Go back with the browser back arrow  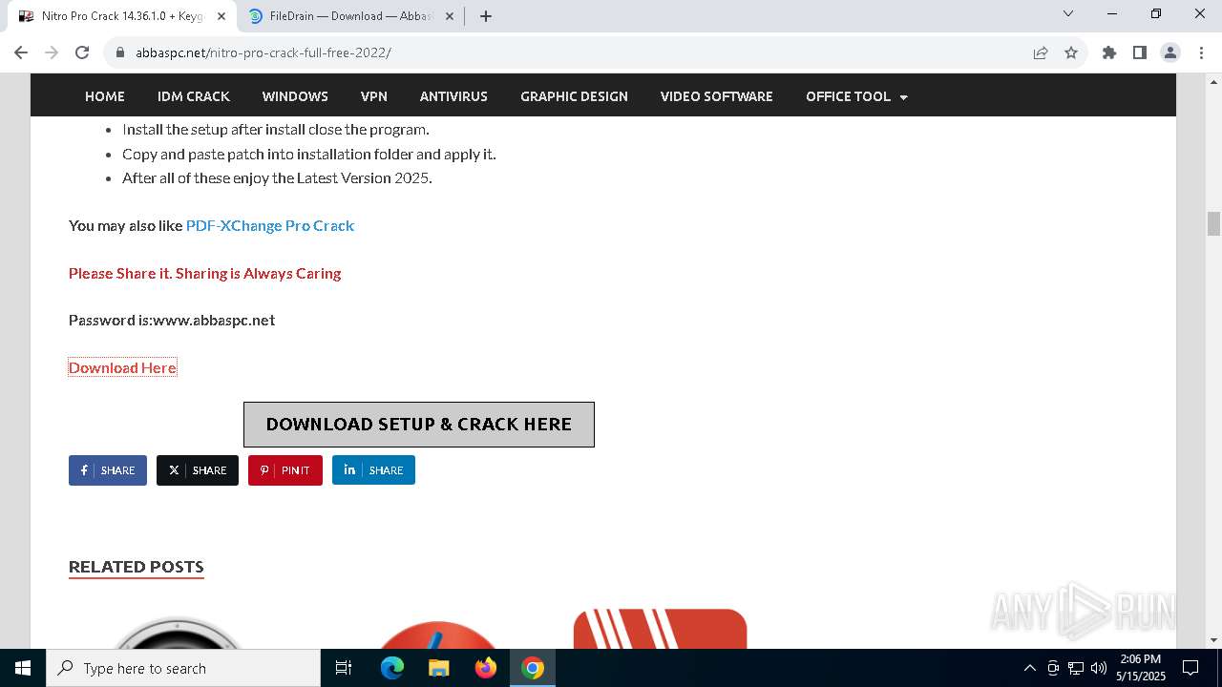(21, 52)
